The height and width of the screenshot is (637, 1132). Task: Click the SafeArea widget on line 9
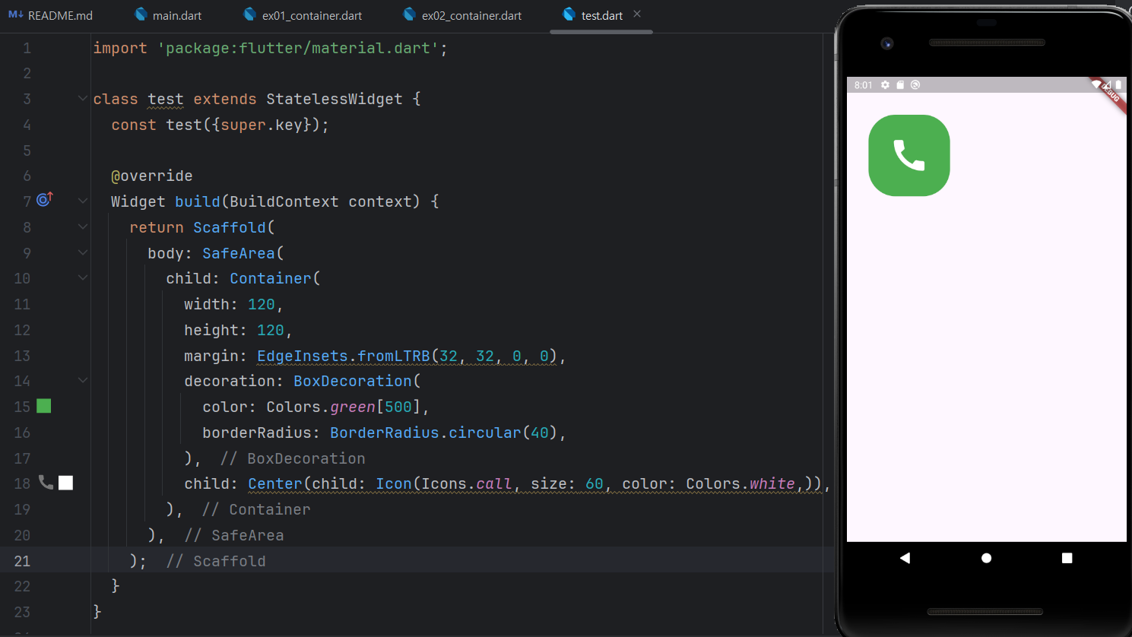[x=239, y=253]
